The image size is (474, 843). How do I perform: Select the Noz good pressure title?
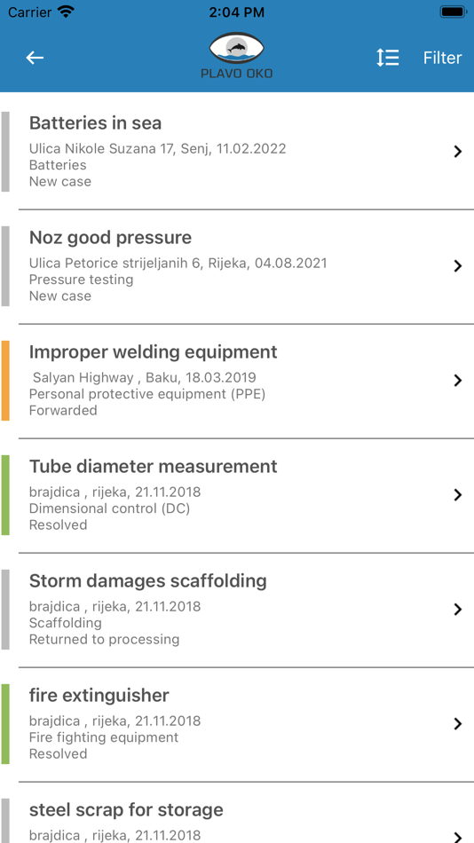[x=110, y=238]
